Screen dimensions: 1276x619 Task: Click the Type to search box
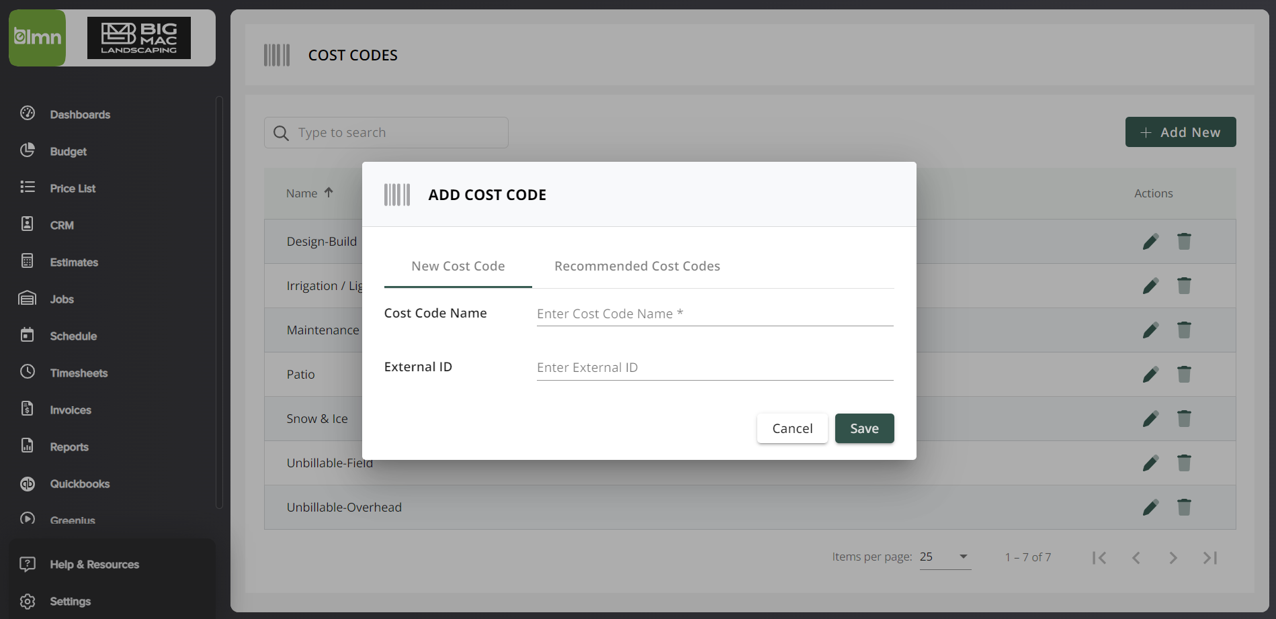(386, 133)
